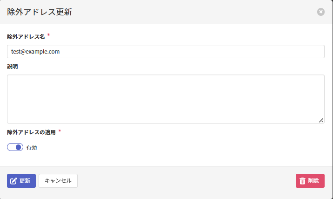Screen dimensions: 333x199
Task: Click the empty footer area between キャンセル and 削除
Action: (x=186, y=181)
